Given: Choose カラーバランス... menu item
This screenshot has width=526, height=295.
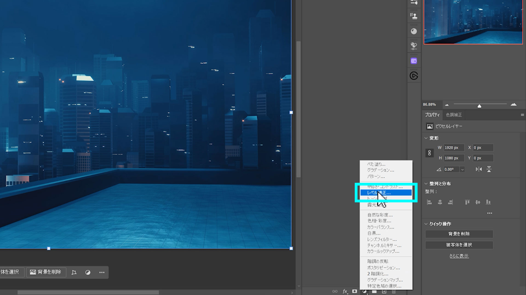Looking at the screenshot, I should pos(386,227).
